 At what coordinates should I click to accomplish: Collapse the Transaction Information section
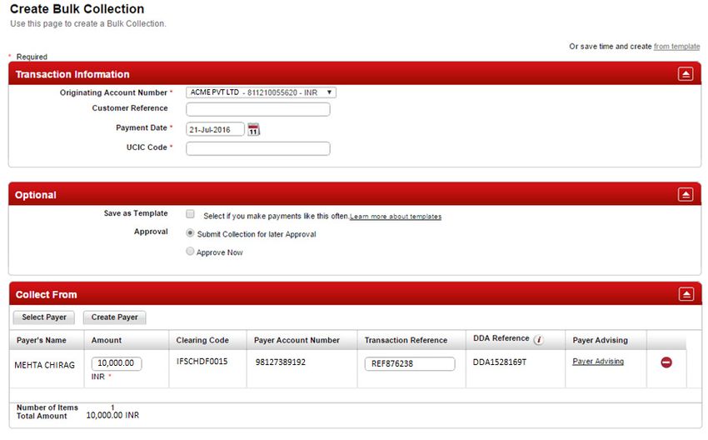[x=686, y=74]
